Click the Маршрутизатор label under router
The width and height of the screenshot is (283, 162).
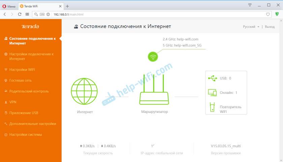(x=155, y=112)
